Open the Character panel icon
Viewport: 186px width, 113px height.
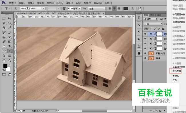point(139,25)
